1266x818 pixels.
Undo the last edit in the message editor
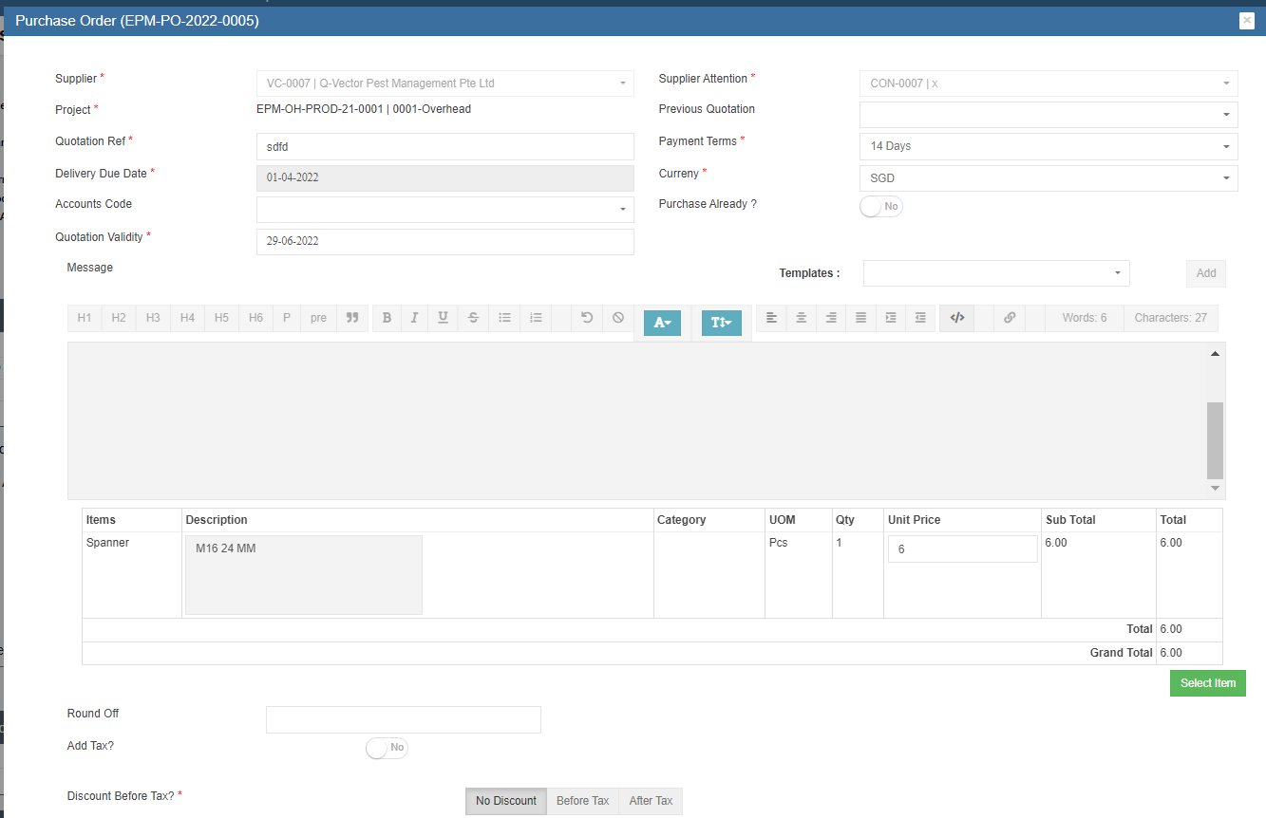(587, 318)
